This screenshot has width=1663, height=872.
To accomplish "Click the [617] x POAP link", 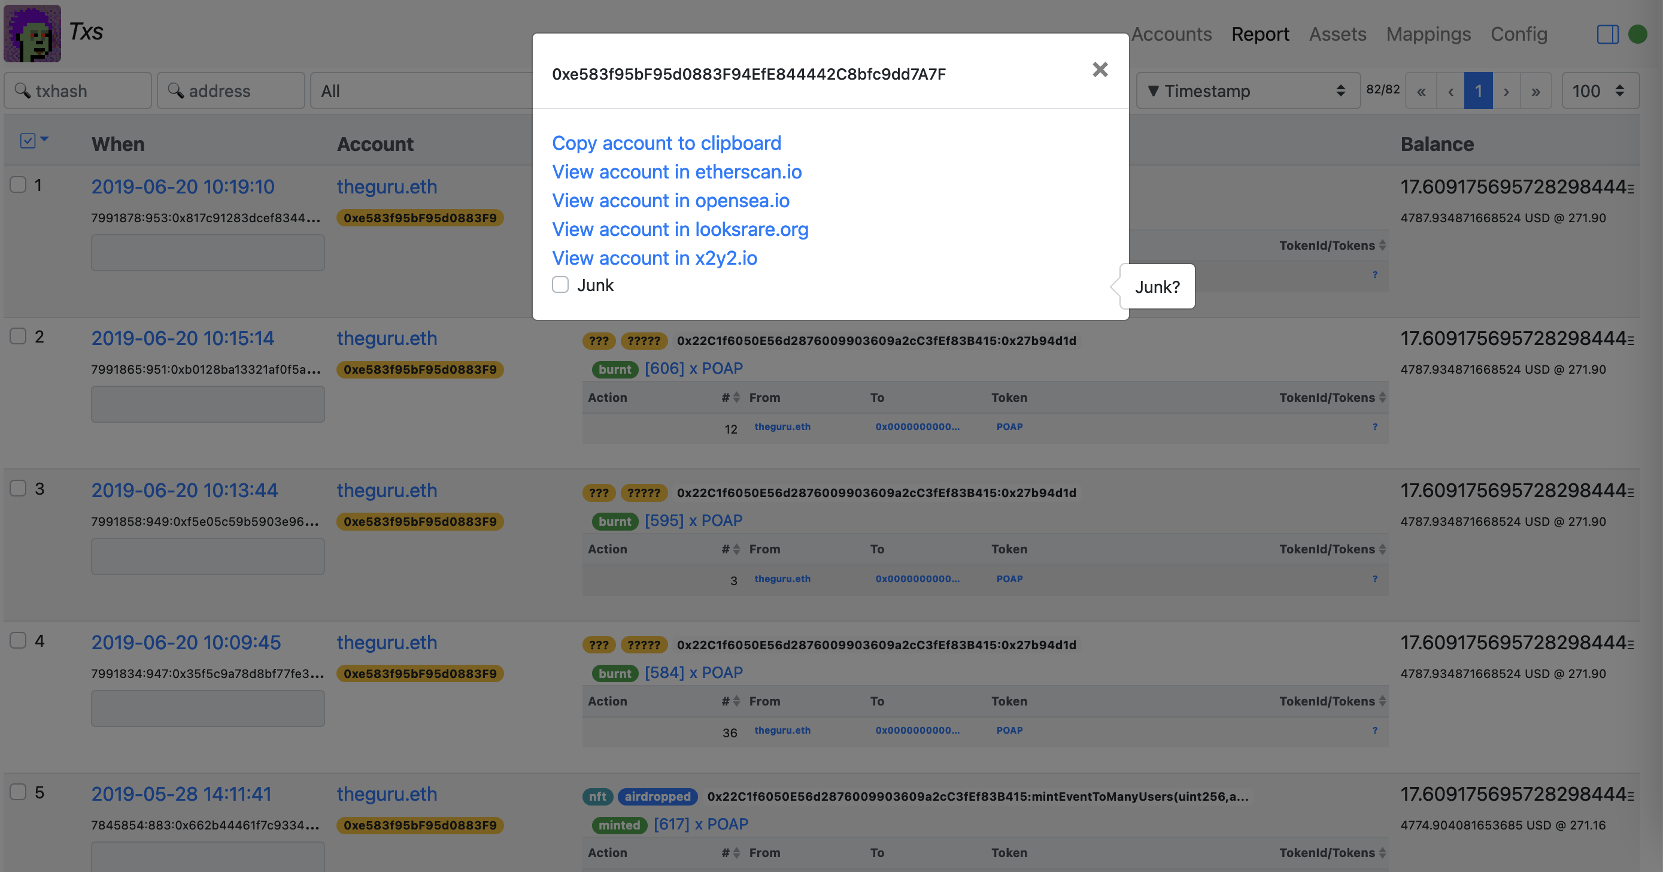I will tap(700, 825).
